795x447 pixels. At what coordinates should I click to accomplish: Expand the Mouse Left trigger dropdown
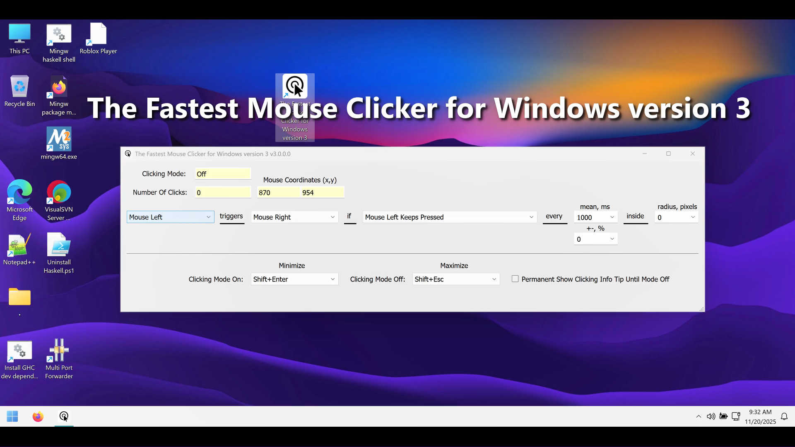(170, 217)
